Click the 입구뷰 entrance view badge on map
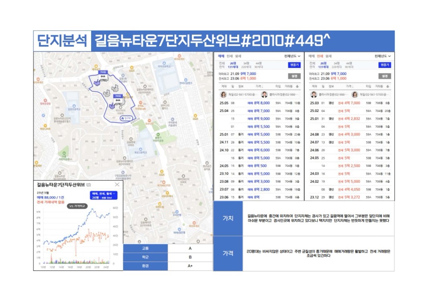The height and width of the screenshot is (302, 428). pos(126,118)
